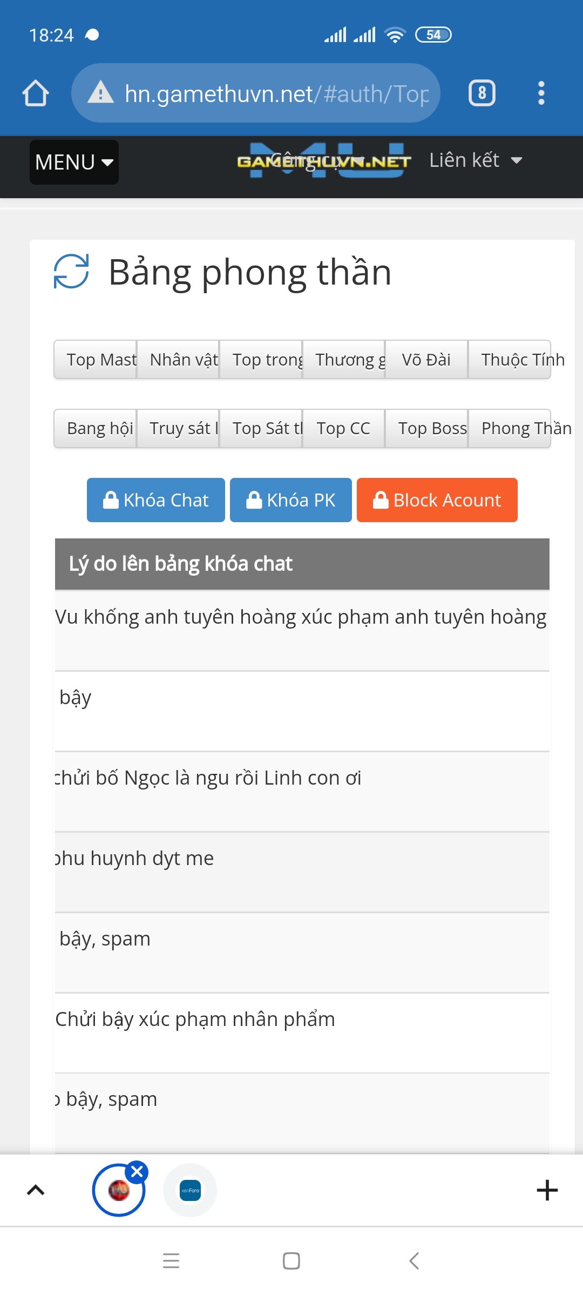Open the tab switcher showing 8 tabs
Screen dimensions: 583x1296
(x=482, y=93)
